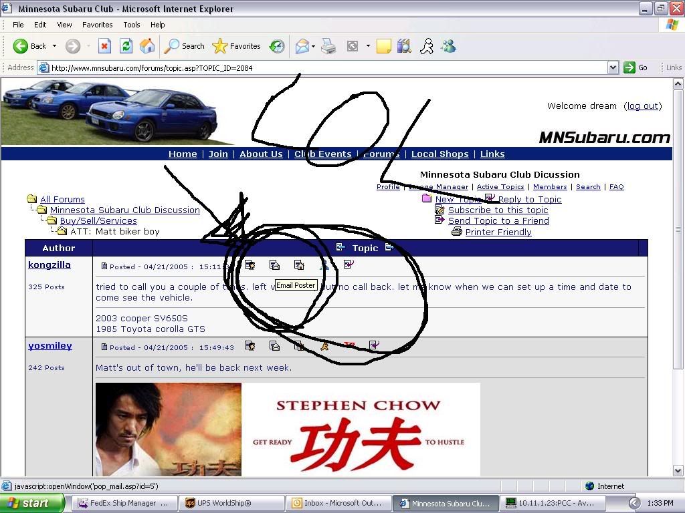
Task: Open the View menu
Action: 64,25
